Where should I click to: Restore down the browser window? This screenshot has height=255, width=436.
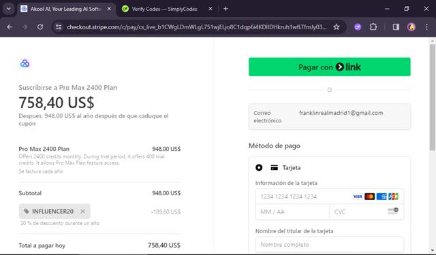pyautogui.click(x=407, y=9)
